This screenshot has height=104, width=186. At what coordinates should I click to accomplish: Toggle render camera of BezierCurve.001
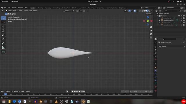[184, 21]
